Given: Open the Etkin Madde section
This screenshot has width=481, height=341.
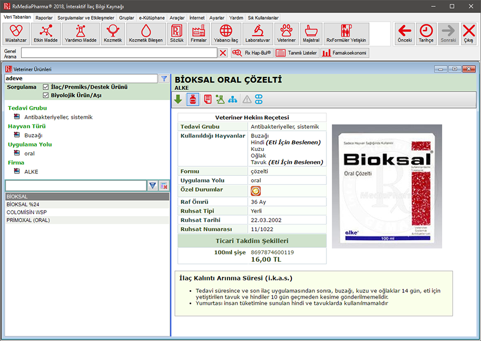Looking at the screenshot, I should pyautogui.click(x=46, y=33).
